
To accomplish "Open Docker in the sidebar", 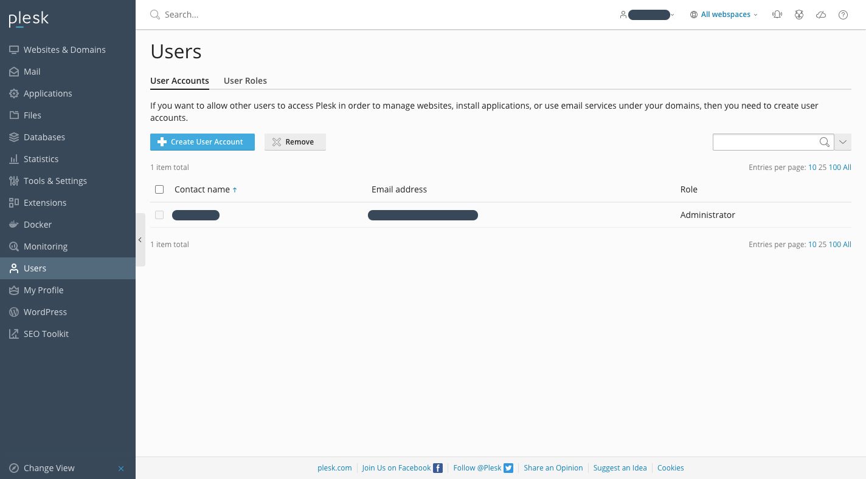I will click(x=38, y=225).
